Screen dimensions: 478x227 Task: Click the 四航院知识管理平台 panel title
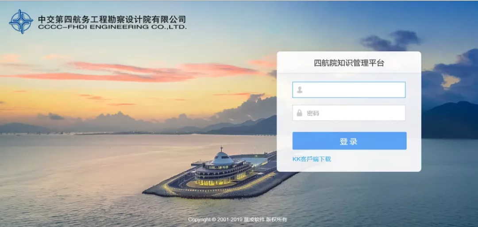(349, 63)
